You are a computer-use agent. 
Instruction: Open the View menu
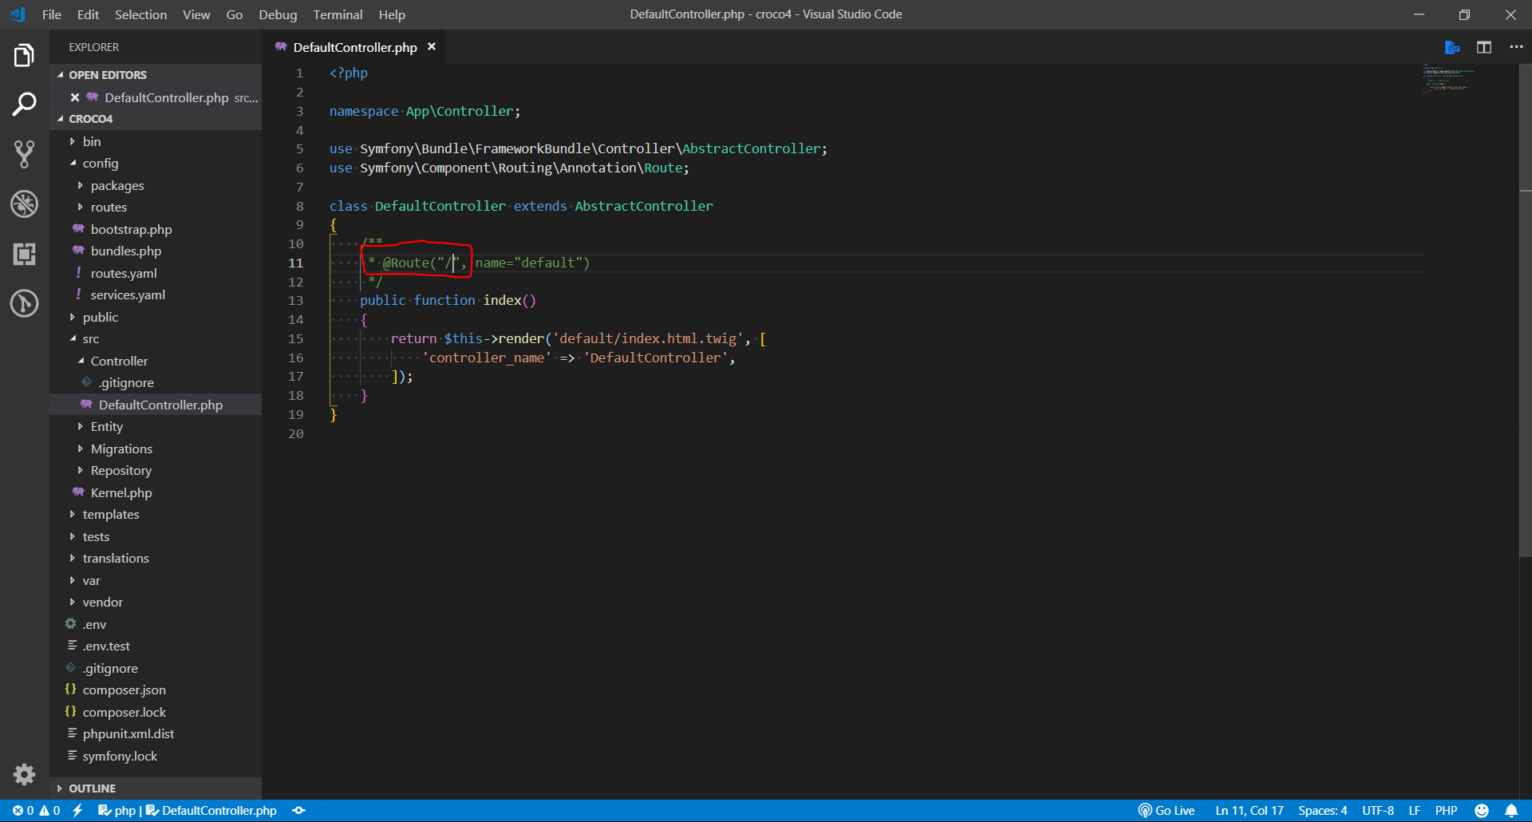196,14
